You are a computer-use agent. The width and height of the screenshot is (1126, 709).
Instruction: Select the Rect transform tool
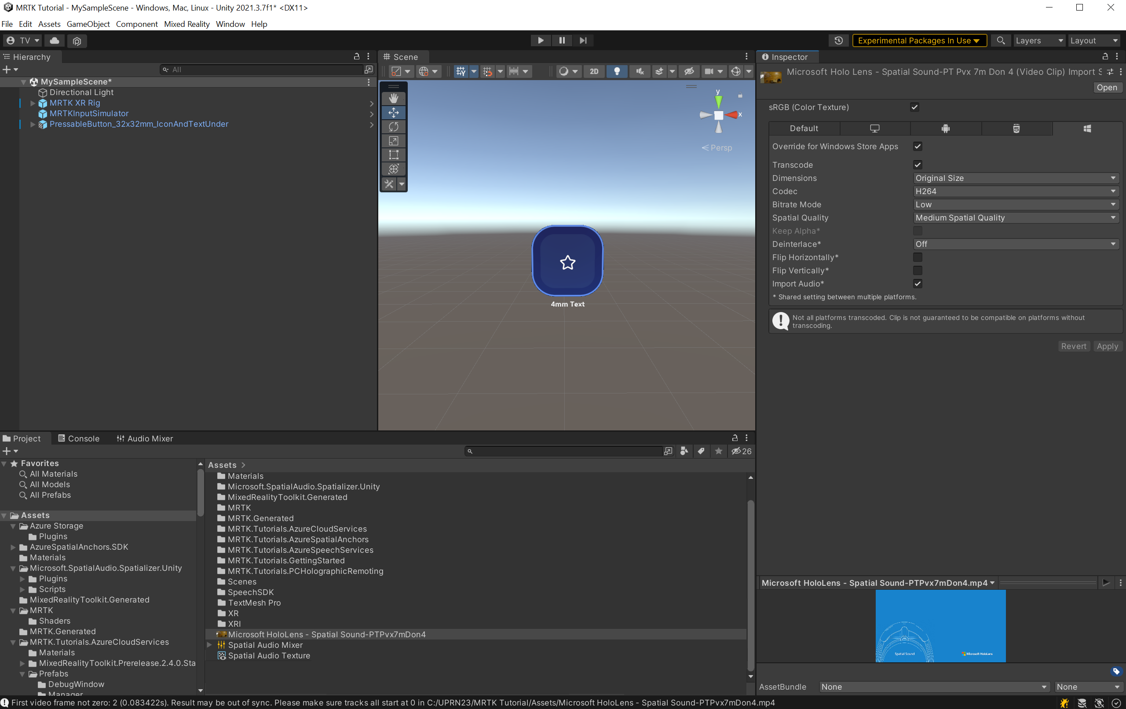(x=393, y=155)
